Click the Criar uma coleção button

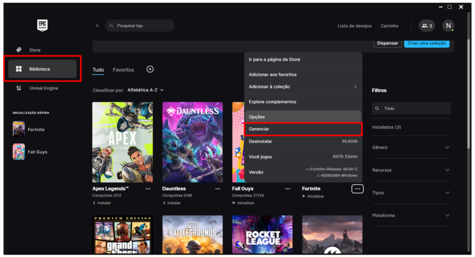tap(426, 43)
